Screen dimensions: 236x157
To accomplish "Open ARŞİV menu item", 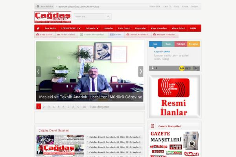I will 193,28.
